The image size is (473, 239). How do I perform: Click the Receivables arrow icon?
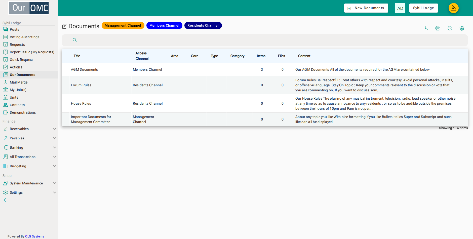[6, 129]
